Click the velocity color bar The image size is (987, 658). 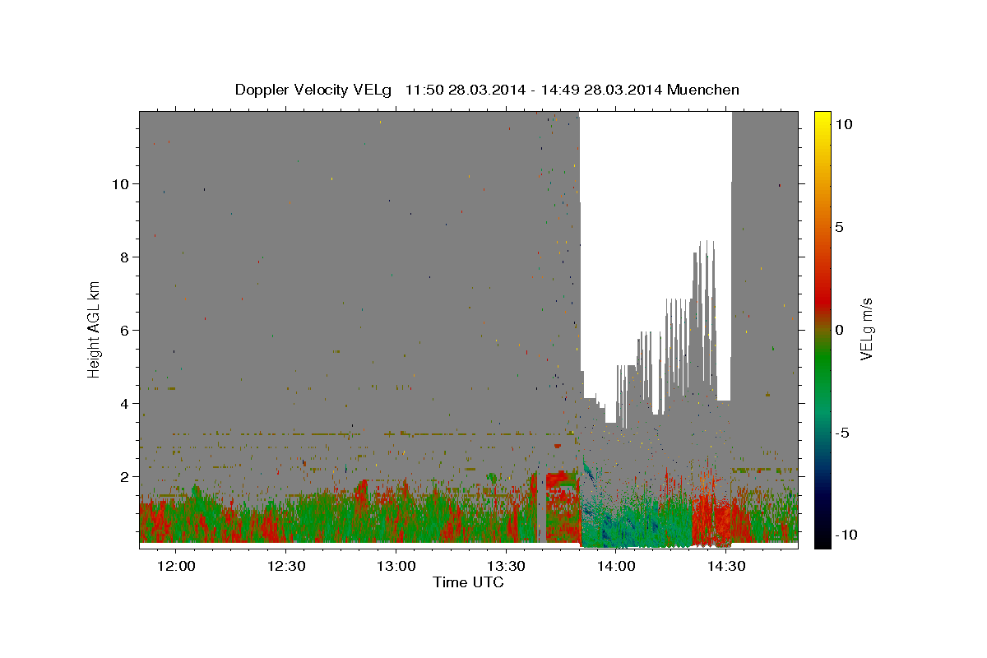tap(822, 329)
